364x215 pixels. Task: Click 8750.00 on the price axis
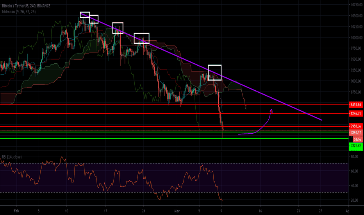(357, 92)
